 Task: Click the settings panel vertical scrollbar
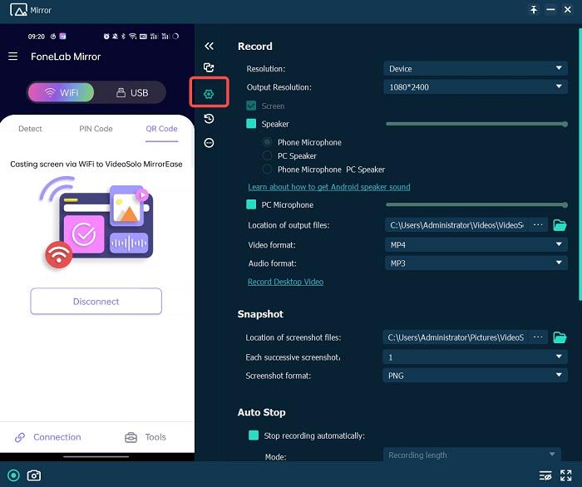(x=580, y=163)
